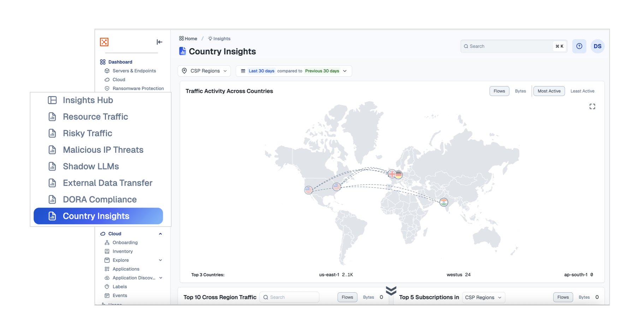Screen dimensions: 633x329
Task: Open Events in Cloud section
Action: click(120, 296)
